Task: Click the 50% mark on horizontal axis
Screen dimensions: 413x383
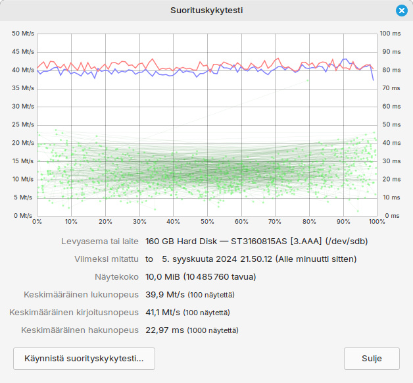Action: [x=207, y=222]
